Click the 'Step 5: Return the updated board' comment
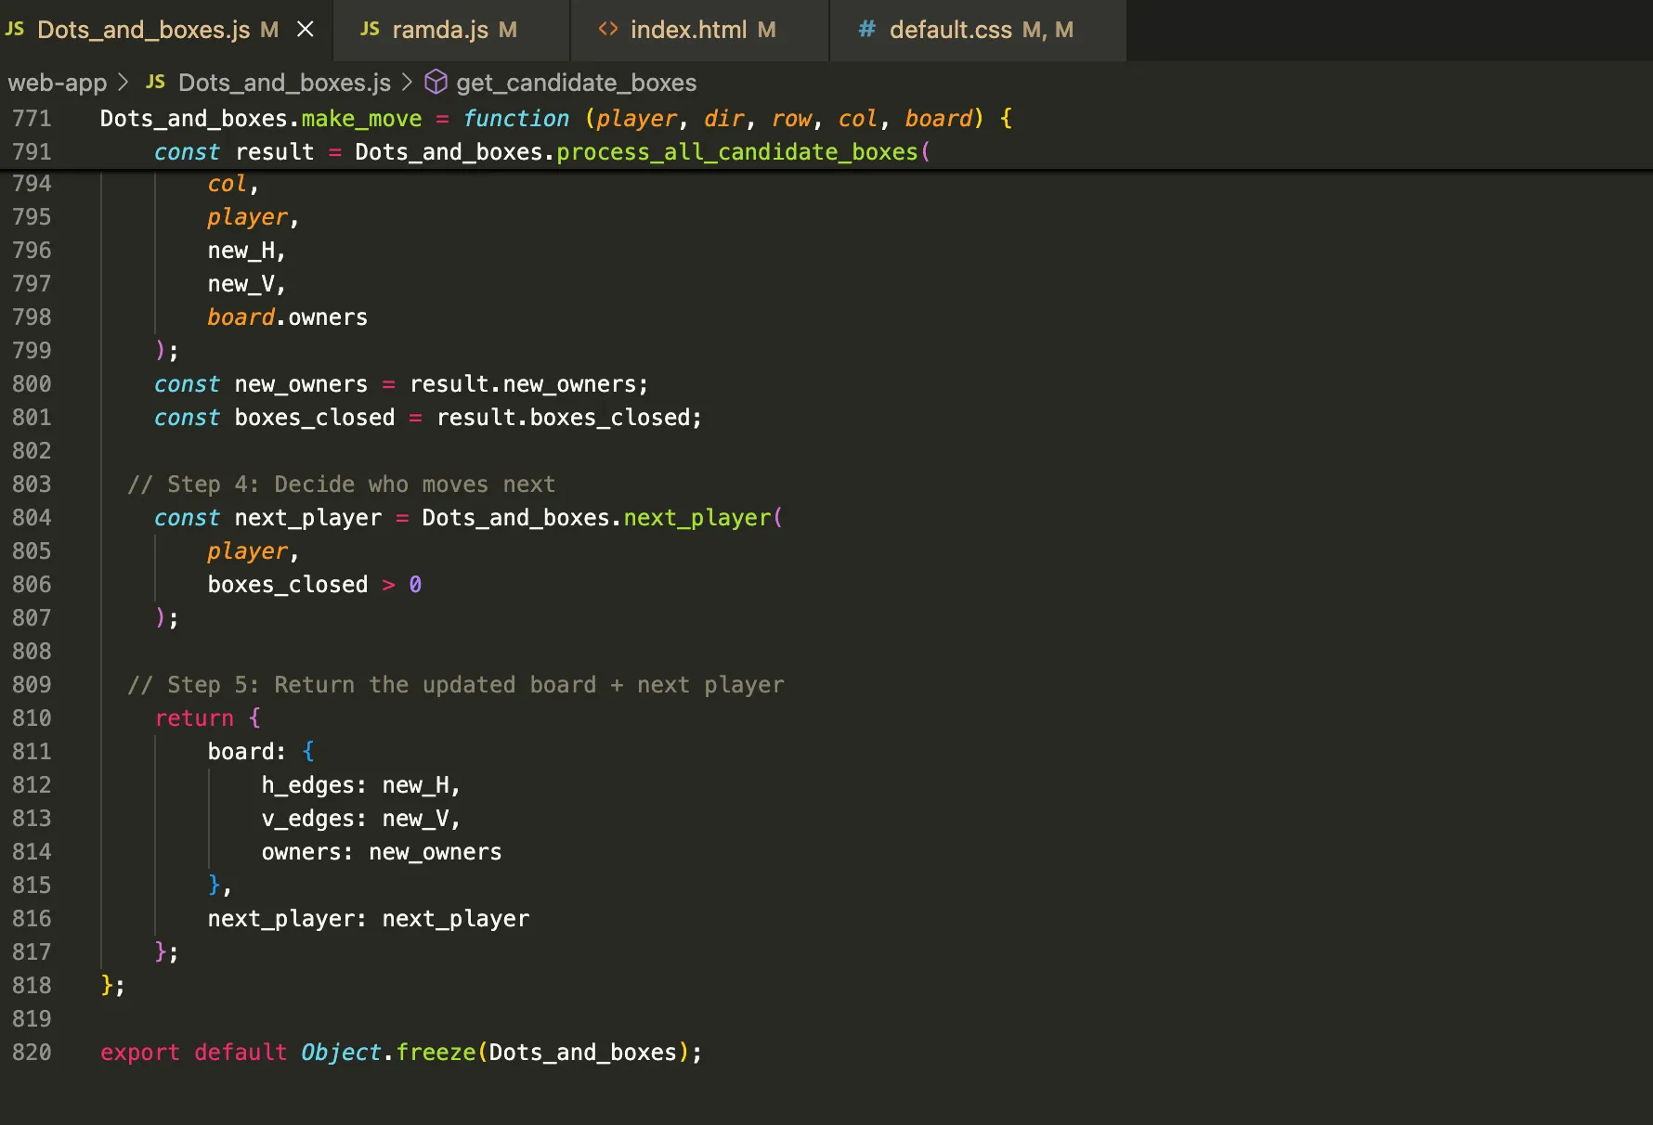The image size is (1653, 1125). (455, 685)
